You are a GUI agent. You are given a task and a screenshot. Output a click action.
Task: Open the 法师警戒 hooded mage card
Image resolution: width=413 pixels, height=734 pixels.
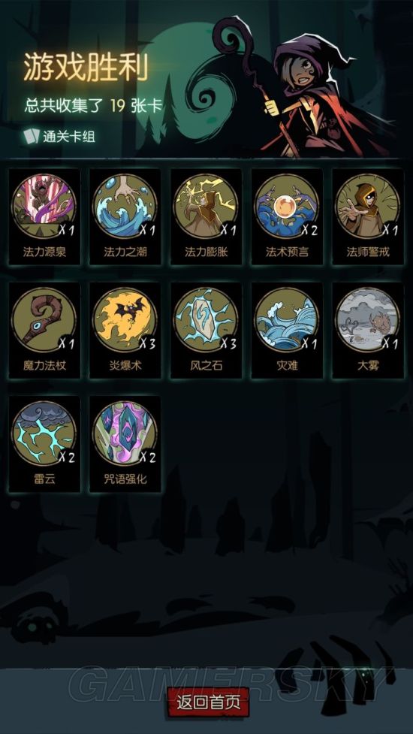tap(368, 207)
